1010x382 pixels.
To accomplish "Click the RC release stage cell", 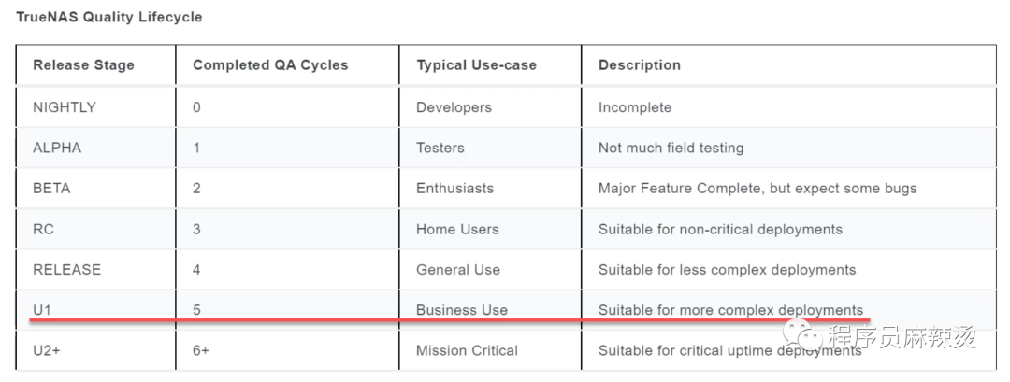I will click(44, 229).
